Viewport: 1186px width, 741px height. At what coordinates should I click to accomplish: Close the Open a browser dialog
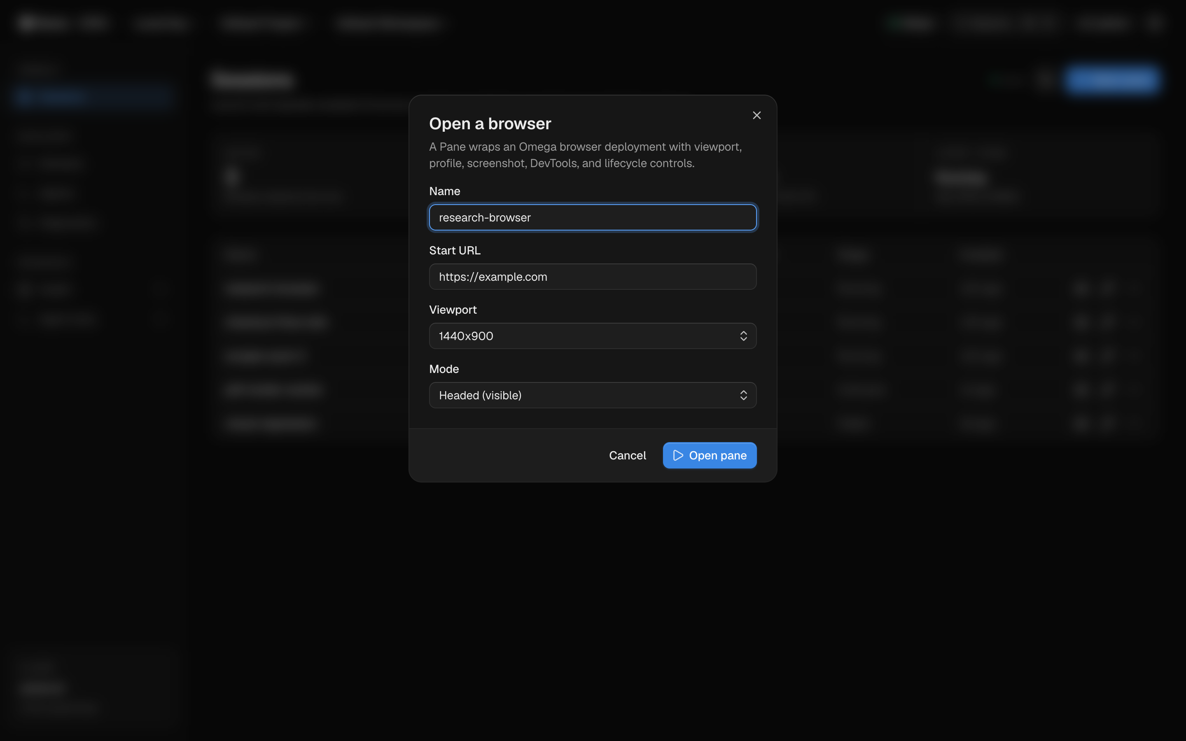756,115
